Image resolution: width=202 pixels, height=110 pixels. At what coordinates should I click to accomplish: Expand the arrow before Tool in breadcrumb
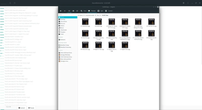point(95,15)
